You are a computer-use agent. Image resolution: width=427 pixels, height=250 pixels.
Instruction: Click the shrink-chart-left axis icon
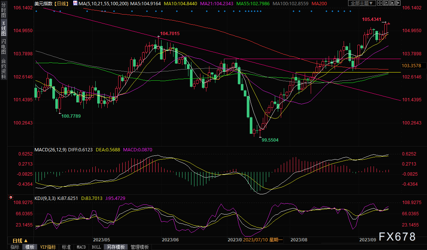click(x=385, y=3)
